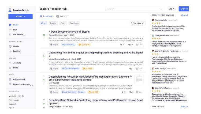Click the search magnifier icon
The width and height of the screenshot is (201, 114).
pos(161,9)
